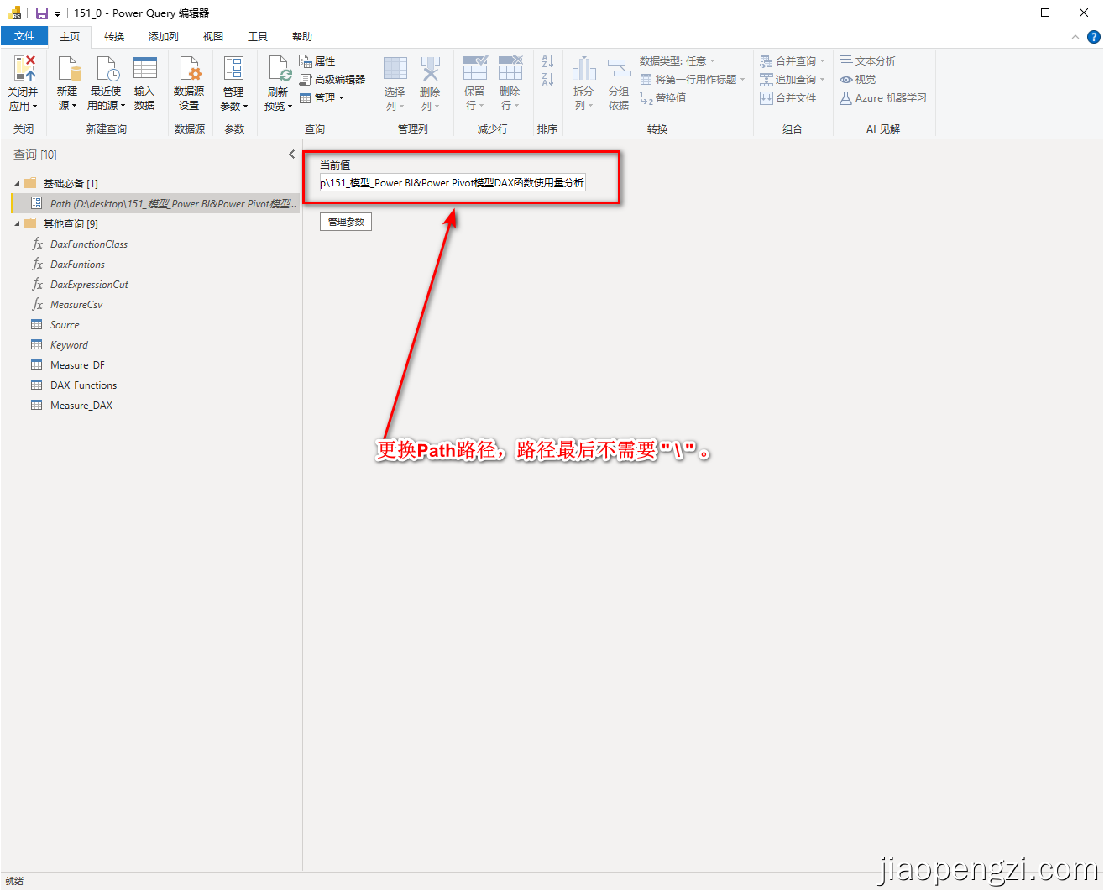
Task: Open the New Source icon
Action: click(x=68, y=68)
